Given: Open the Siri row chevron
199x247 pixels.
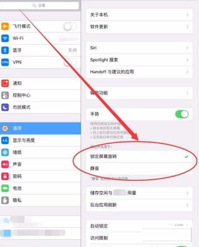Looking at the screenshot, I should (187, 48).
